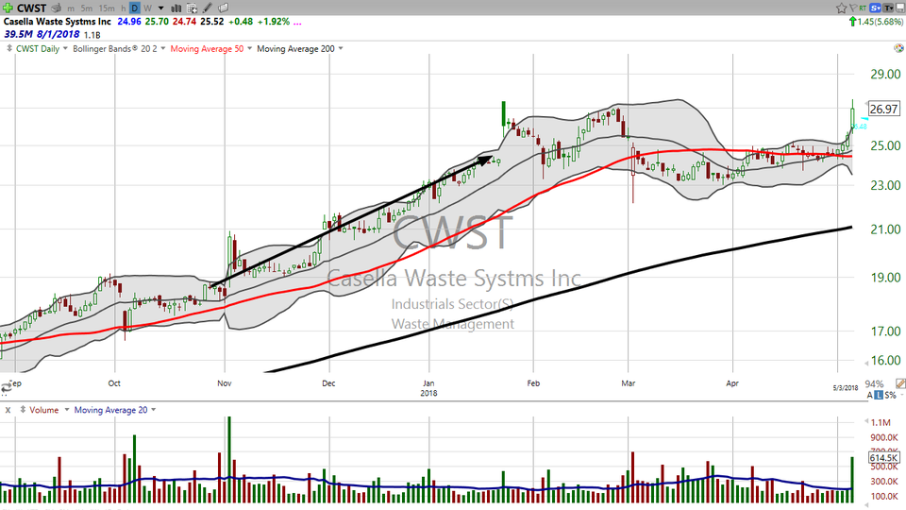
Task: Open the blue S dropdown button
Action: click(x=875, y=8)
